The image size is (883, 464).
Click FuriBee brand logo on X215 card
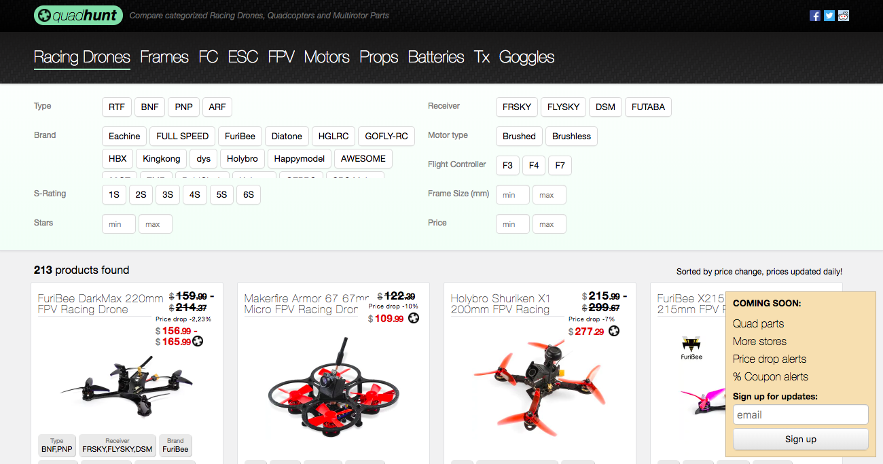(691, 347)
